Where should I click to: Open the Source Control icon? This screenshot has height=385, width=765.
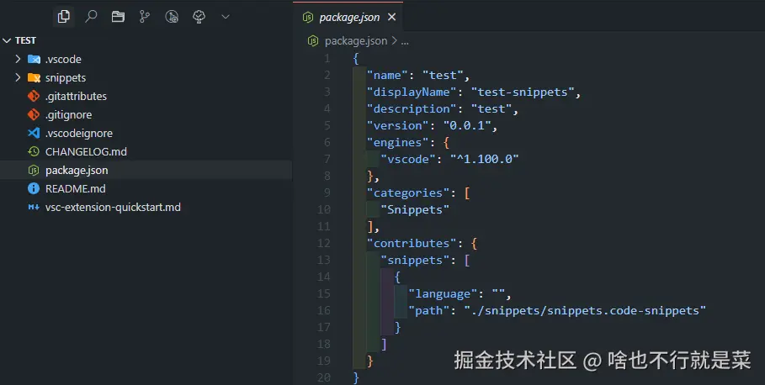pos(145,17)
